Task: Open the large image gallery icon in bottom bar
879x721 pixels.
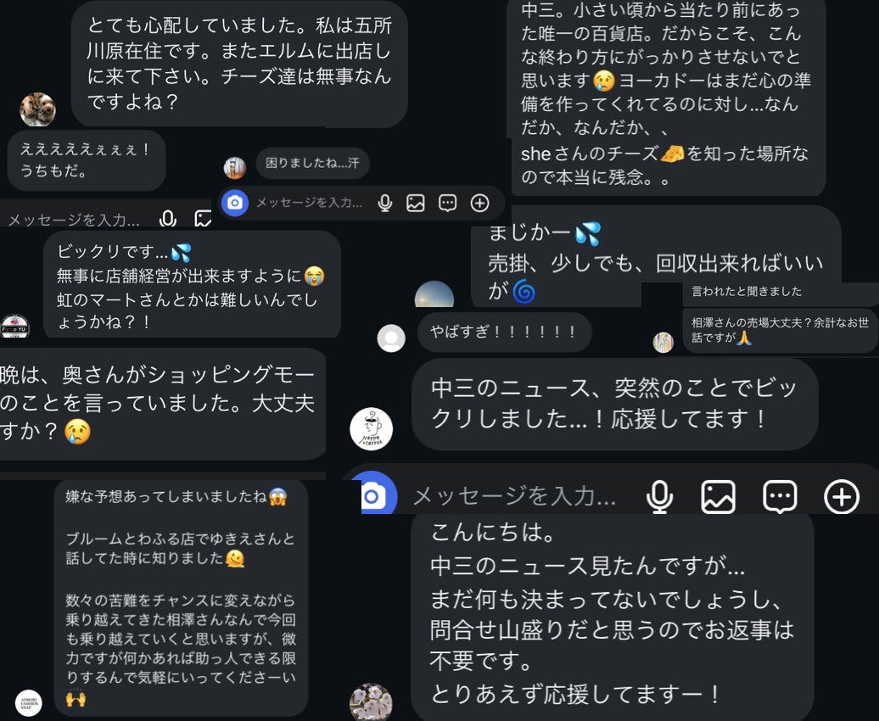Action: 718,497
